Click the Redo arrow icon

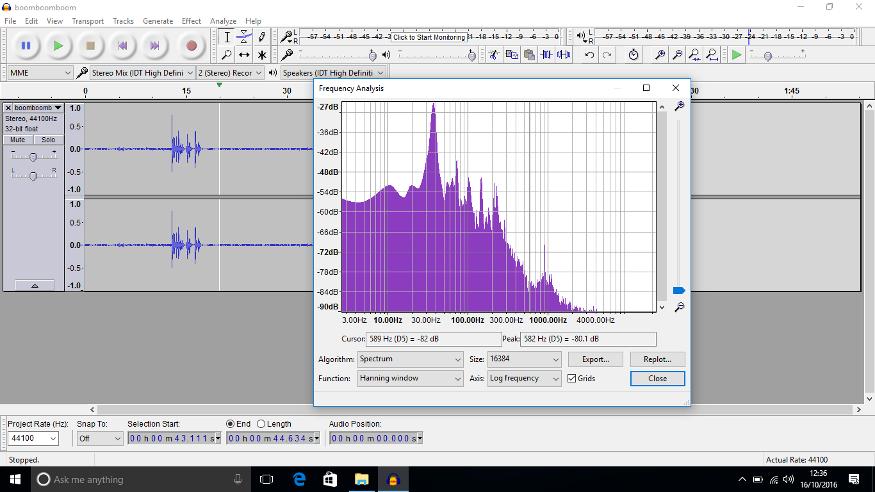(607, 54)
